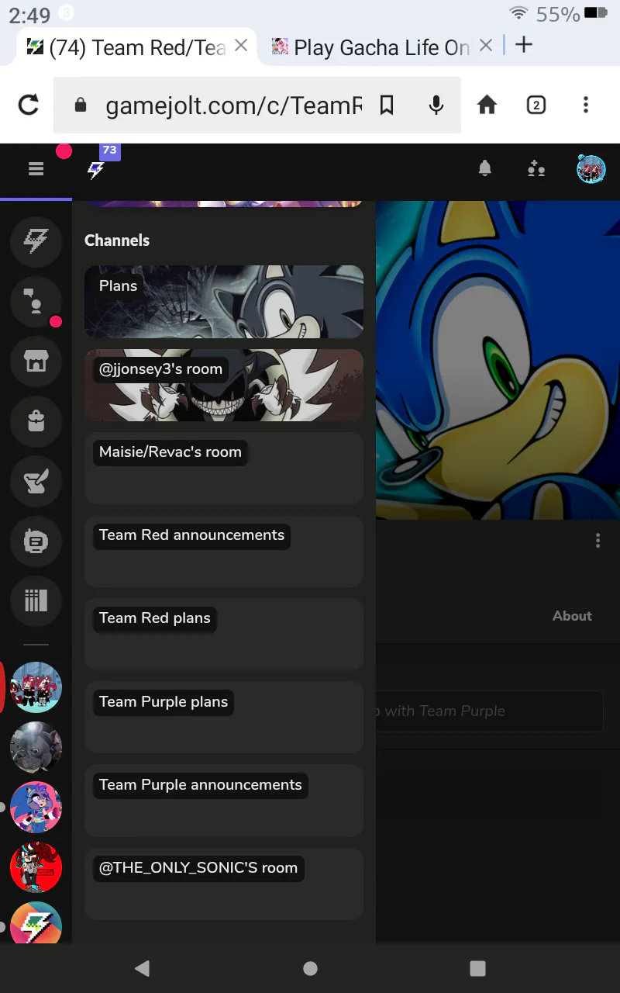
Task: Select the gray animal community avatar
Action: point(36,747)
